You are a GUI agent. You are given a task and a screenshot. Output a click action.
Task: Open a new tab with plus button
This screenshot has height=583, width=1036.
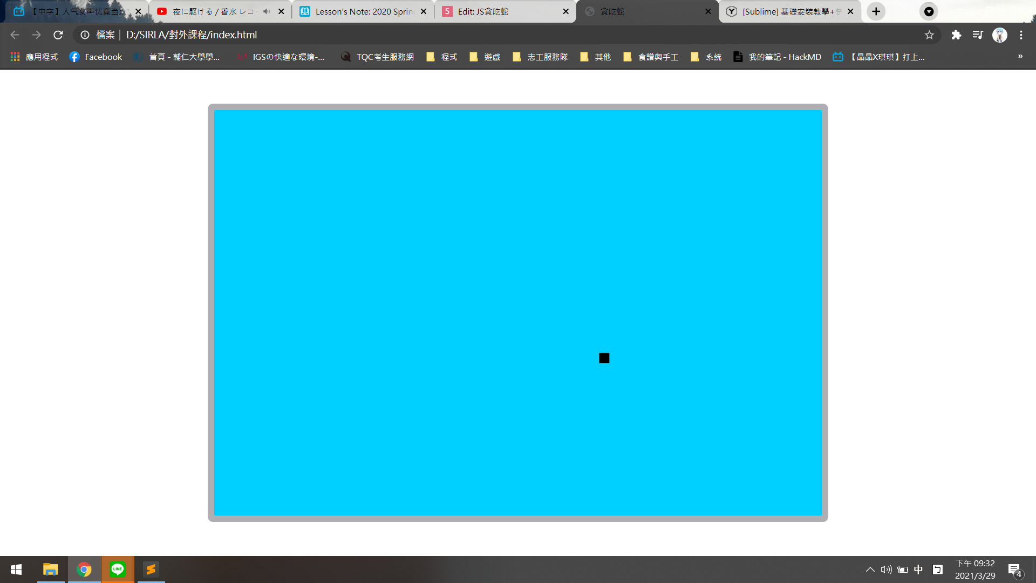click(876, 11)
